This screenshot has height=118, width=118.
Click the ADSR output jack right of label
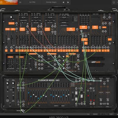pyautogui.click(x=89, y=27)
